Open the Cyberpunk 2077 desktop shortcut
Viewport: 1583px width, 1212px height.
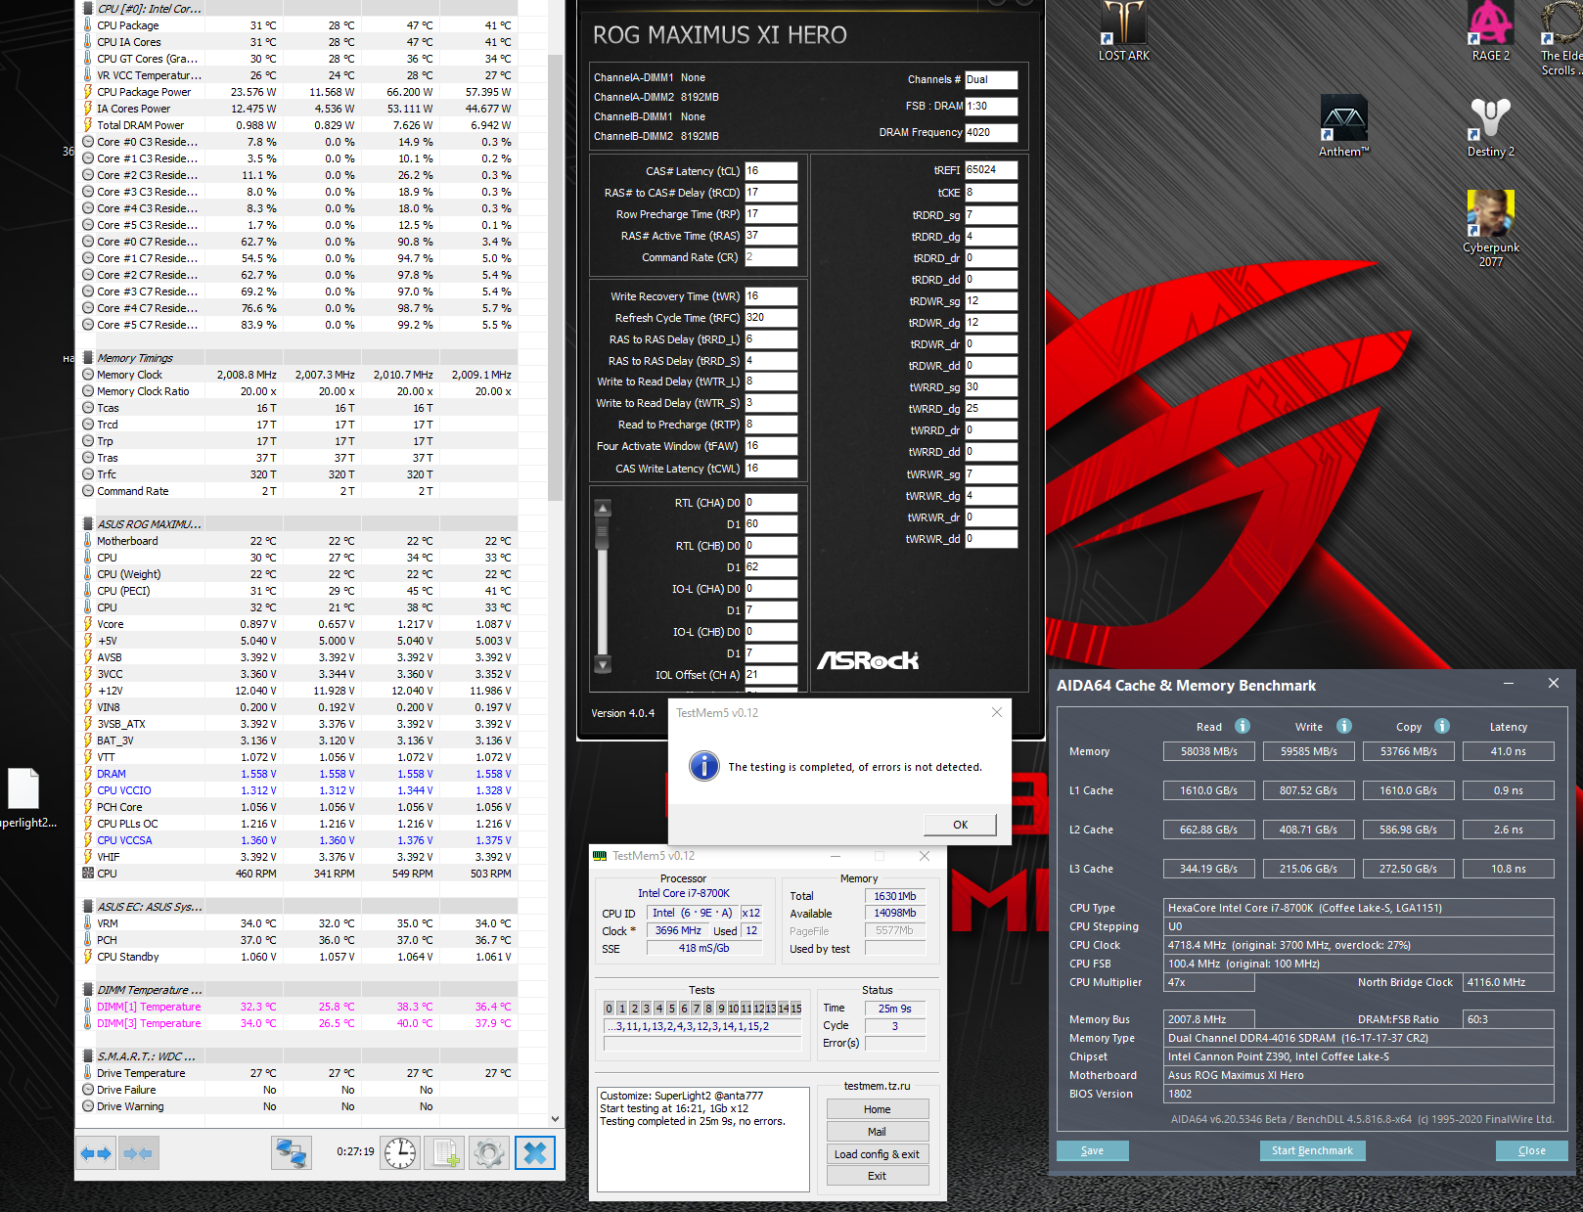pos(1490,228)
